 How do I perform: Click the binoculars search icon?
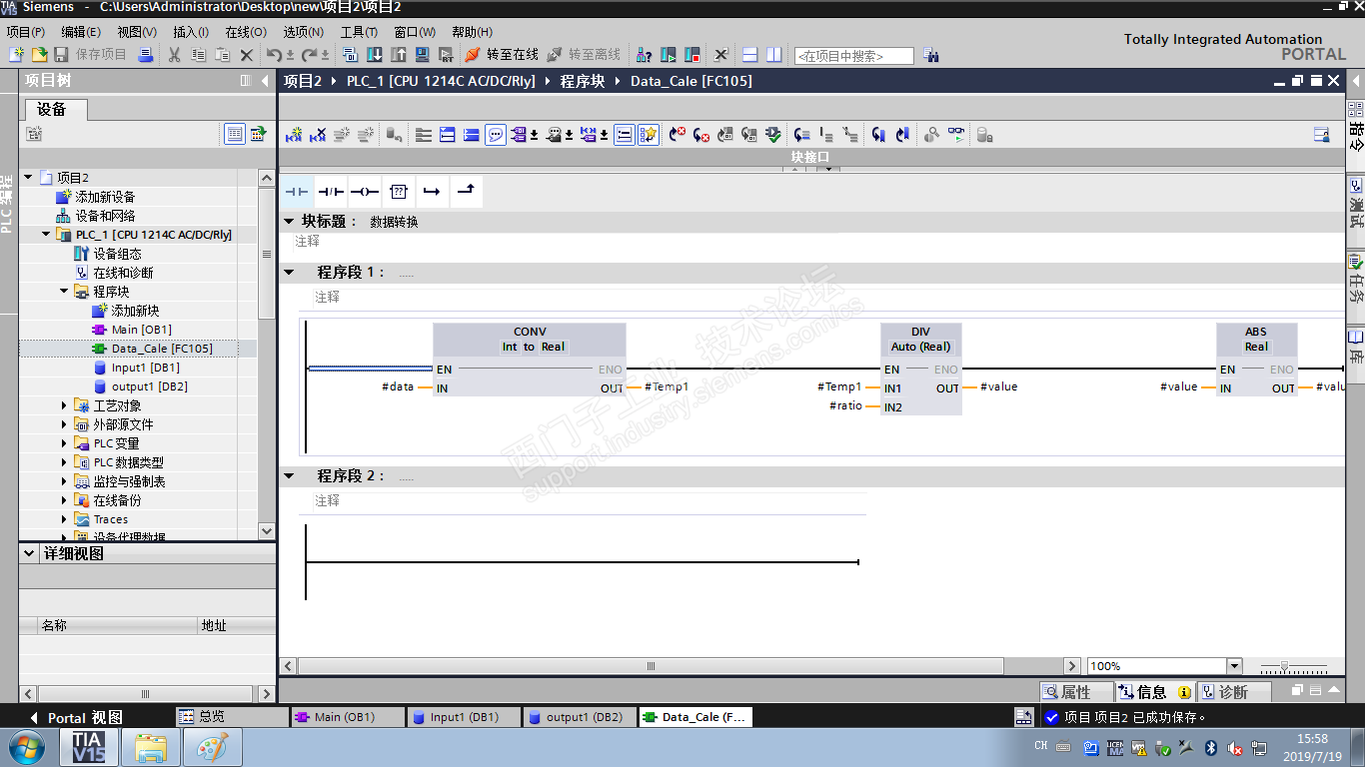click(931, 55)
